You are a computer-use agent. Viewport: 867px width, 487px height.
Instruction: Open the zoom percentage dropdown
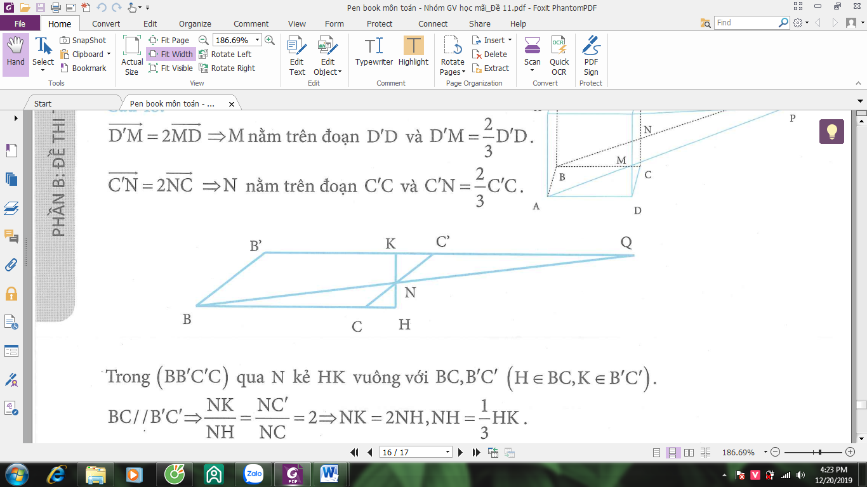pos(258,40)
